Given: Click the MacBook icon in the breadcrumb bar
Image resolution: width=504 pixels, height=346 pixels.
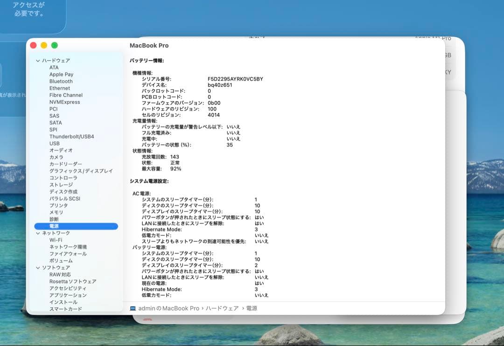Looking at the screenshot, I should point(133,308).
